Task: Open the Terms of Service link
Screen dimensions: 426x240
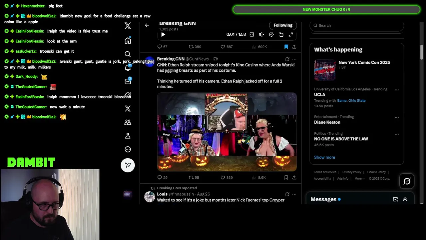Action: (x=325, y=172)
